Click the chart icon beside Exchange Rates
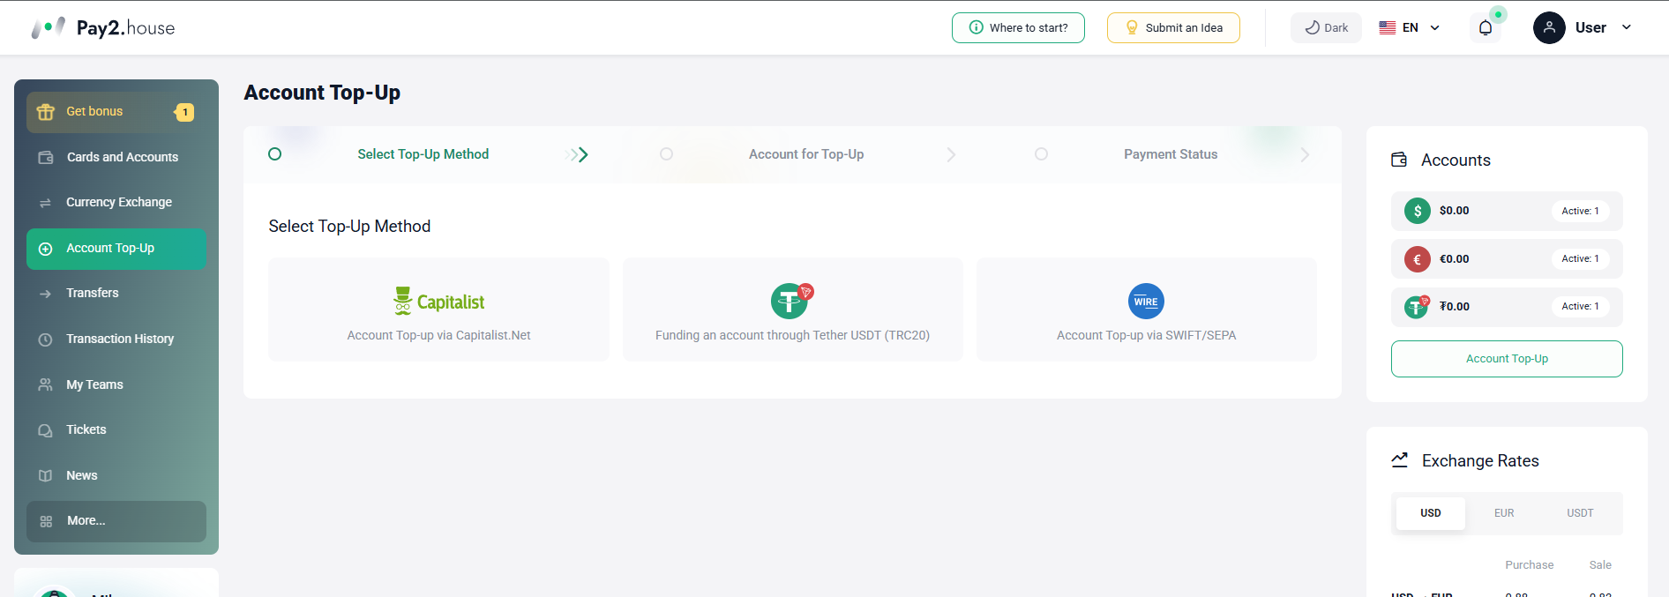 pyautogui.click(x=1400, y=459)
